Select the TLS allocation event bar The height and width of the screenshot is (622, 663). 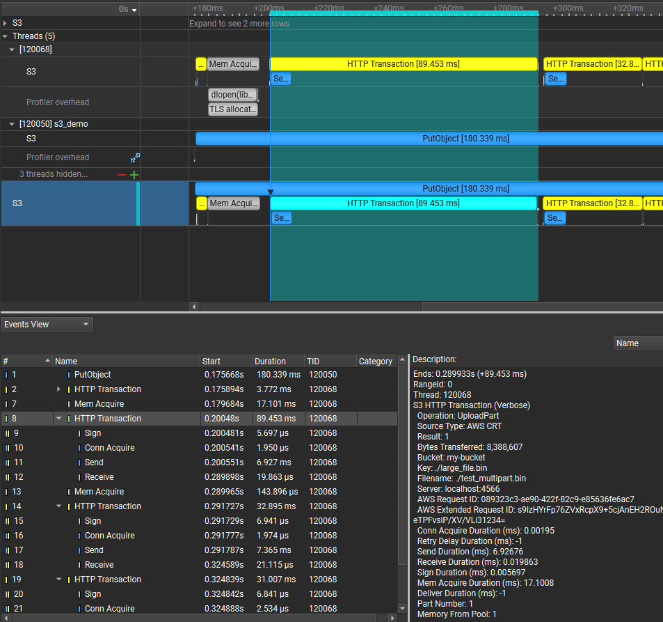click(232, 109)
